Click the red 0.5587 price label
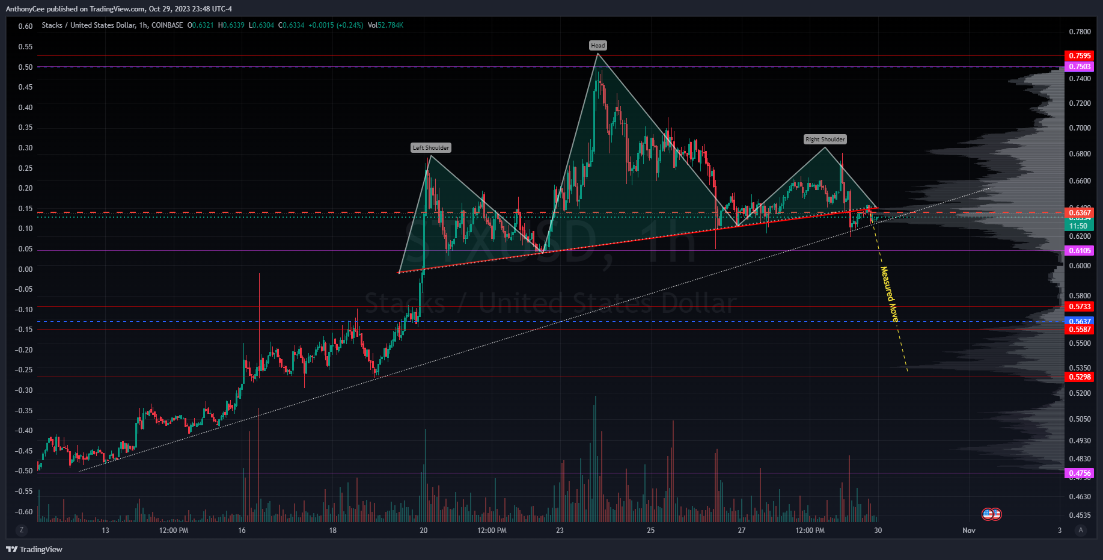 (x=1080, y=329)
